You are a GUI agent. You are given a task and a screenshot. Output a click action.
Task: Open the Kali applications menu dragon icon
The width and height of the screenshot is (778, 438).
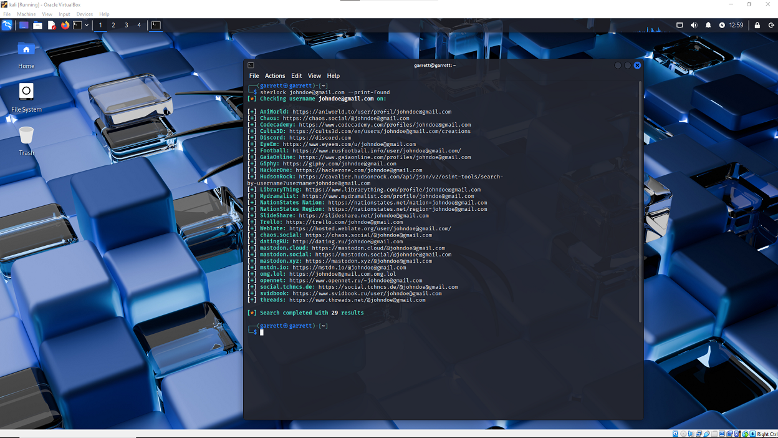7,25
